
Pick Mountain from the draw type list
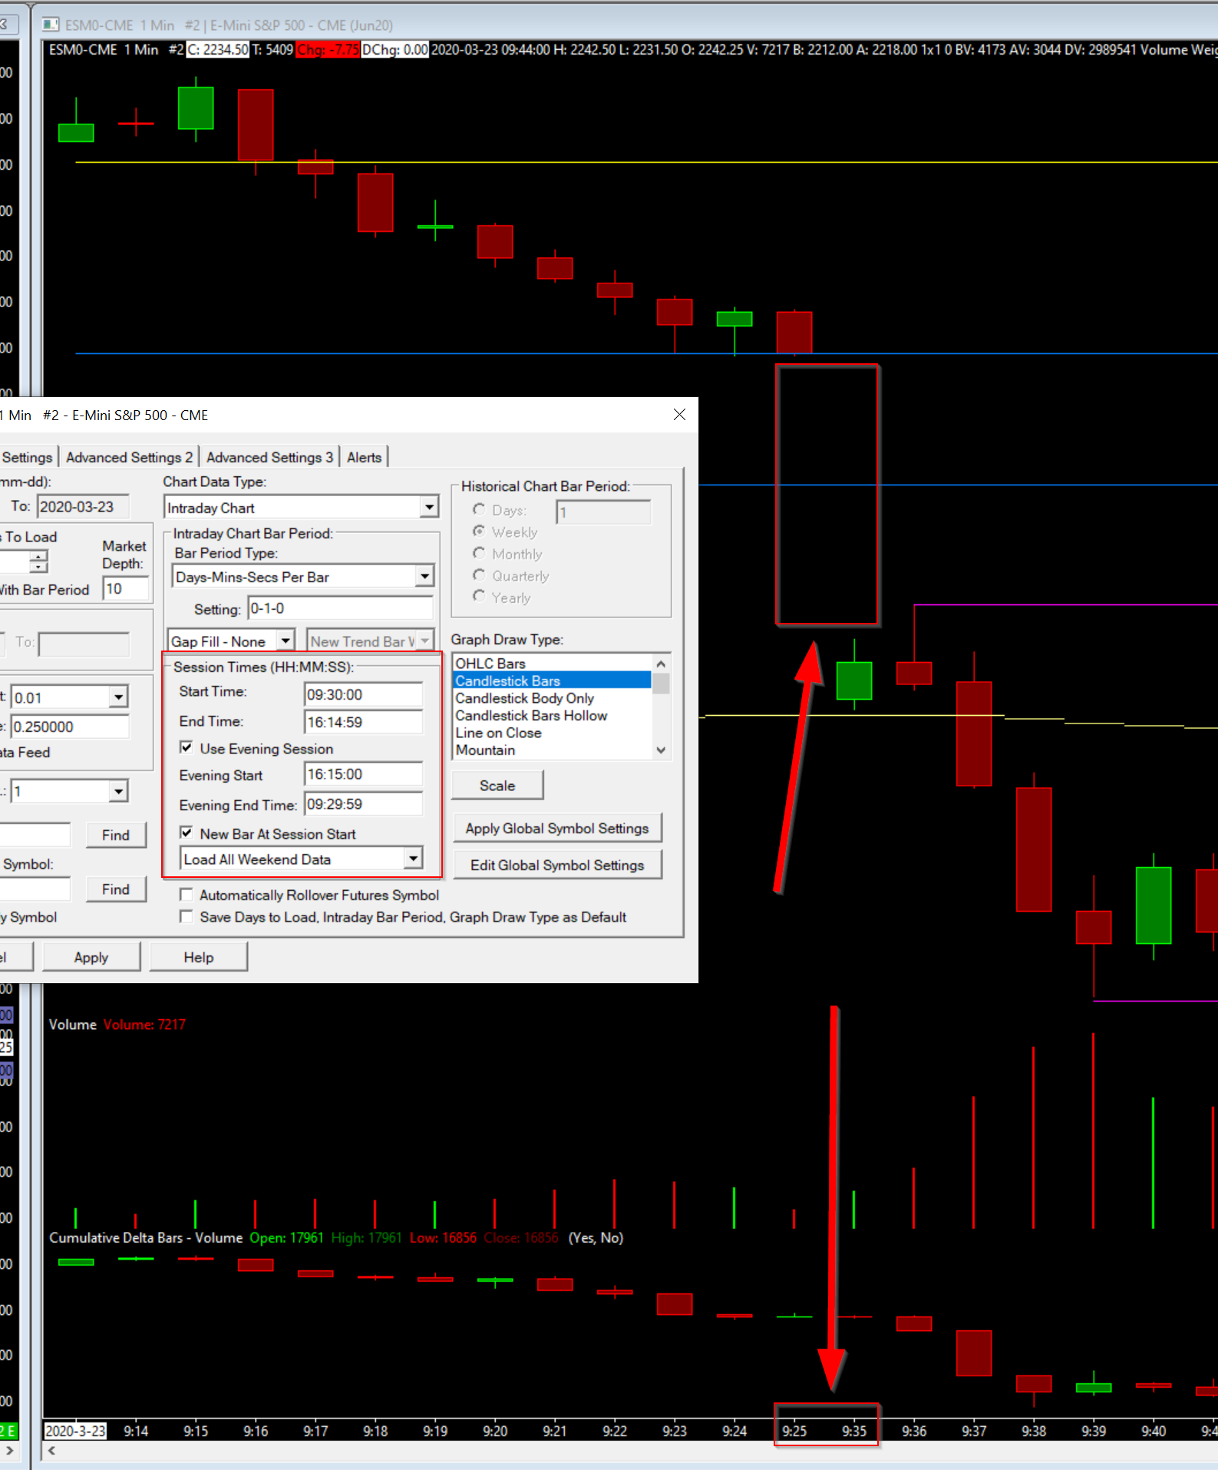552,750
